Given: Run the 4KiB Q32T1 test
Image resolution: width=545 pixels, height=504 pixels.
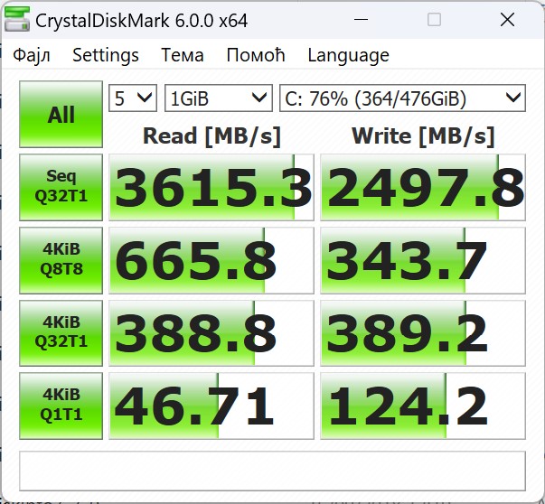Looking at the screenshot, I should [61, 333].
